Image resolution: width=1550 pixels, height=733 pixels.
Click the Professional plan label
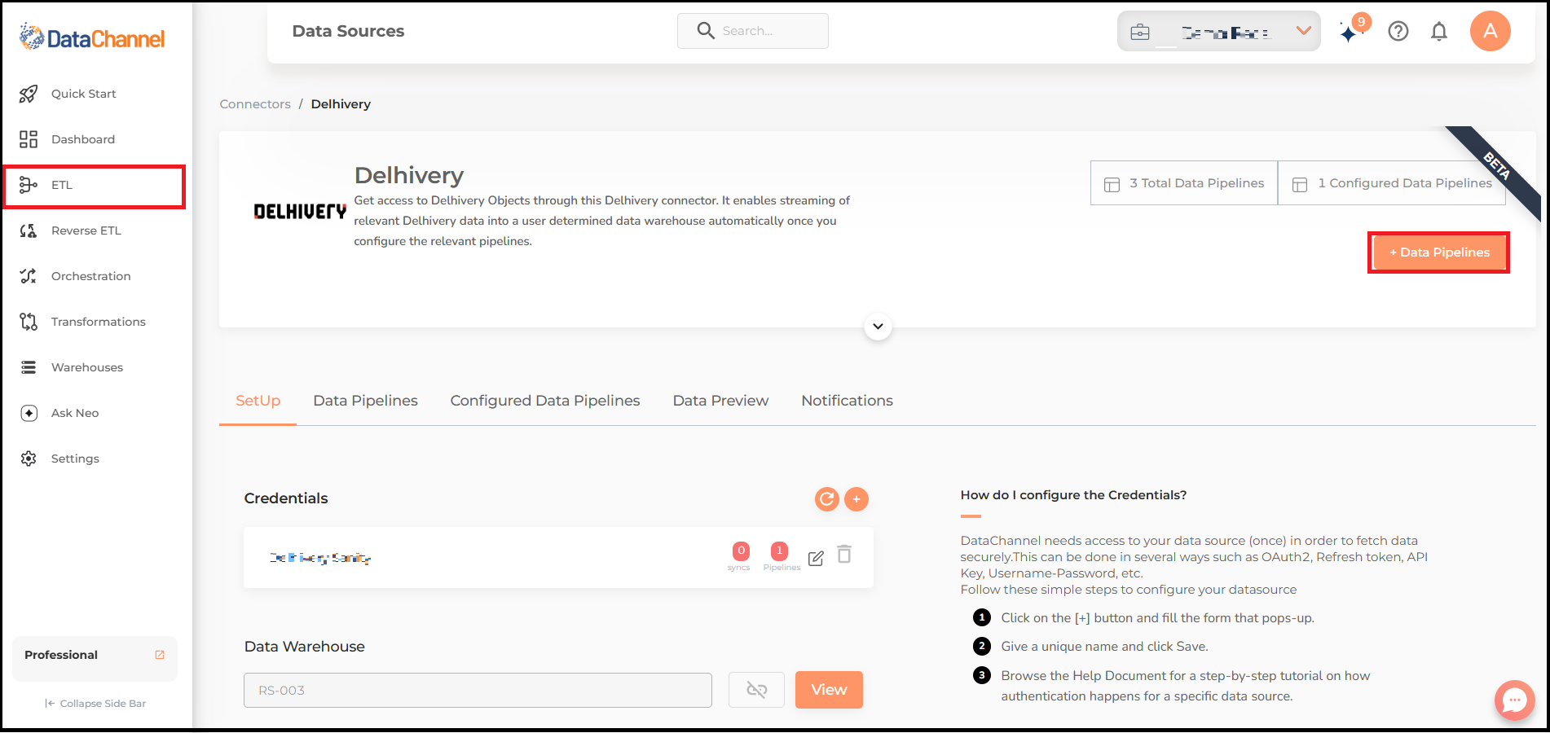(x=61, y=655)
